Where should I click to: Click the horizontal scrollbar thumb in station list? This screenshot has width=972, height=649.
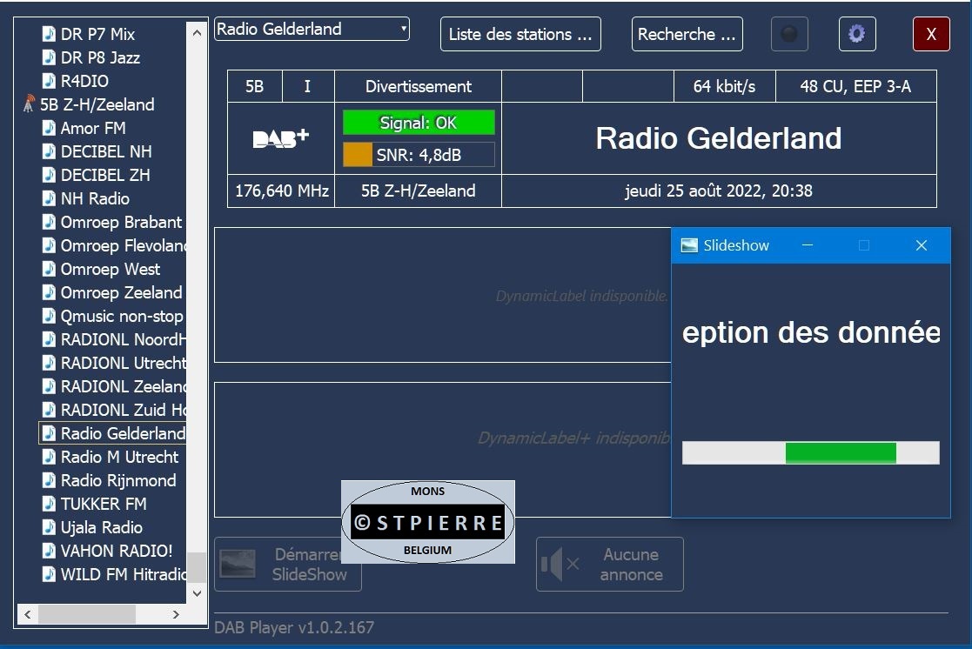pyautogui.click(x=87, y=614)
